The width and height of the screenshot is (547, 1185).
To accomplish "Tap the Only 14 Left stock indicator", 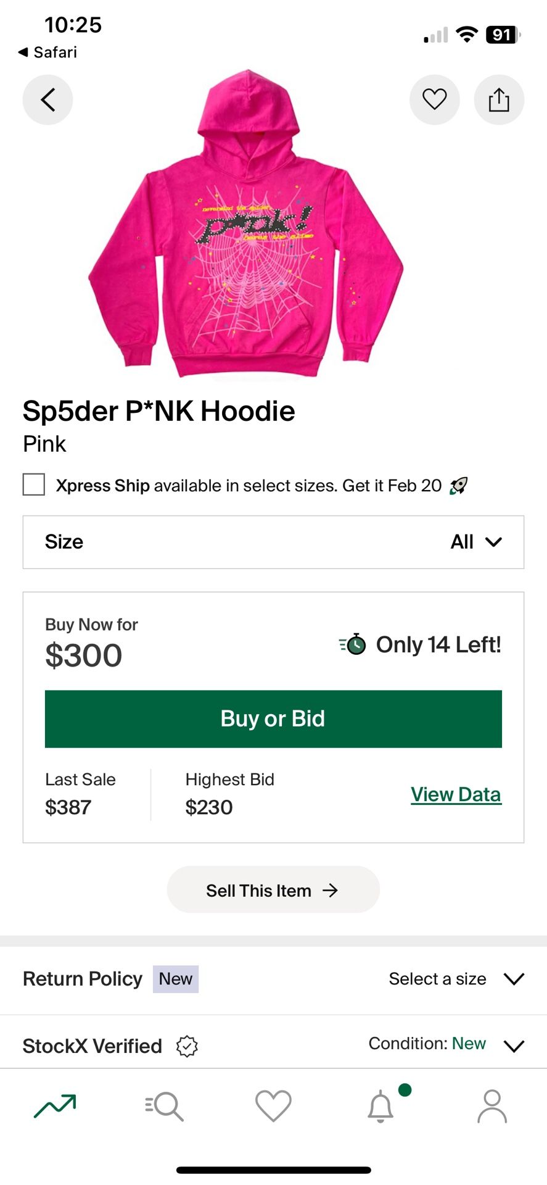I will [x=420, y=644].
